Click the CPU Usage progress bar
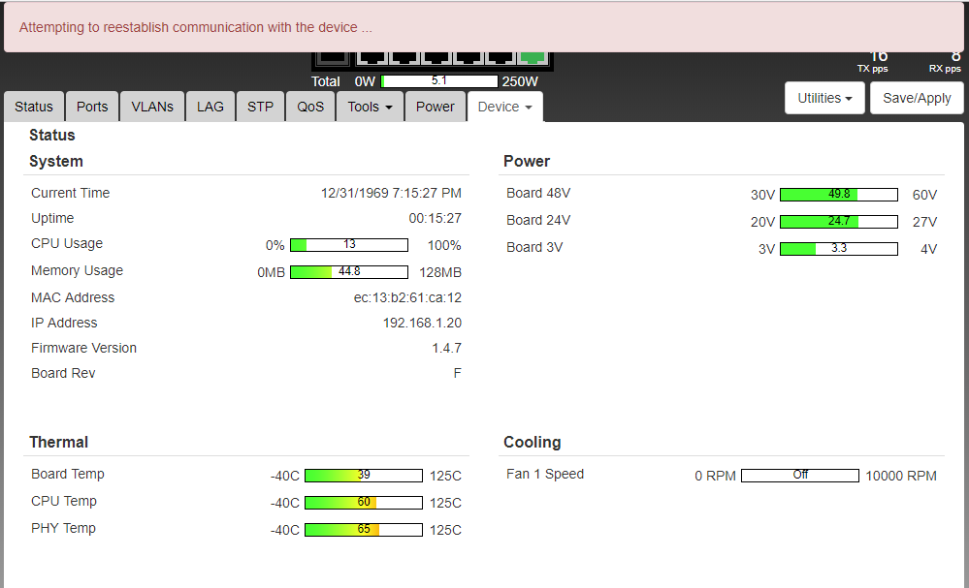The height and width of the screenshot is (588, 969). [349, 245]
